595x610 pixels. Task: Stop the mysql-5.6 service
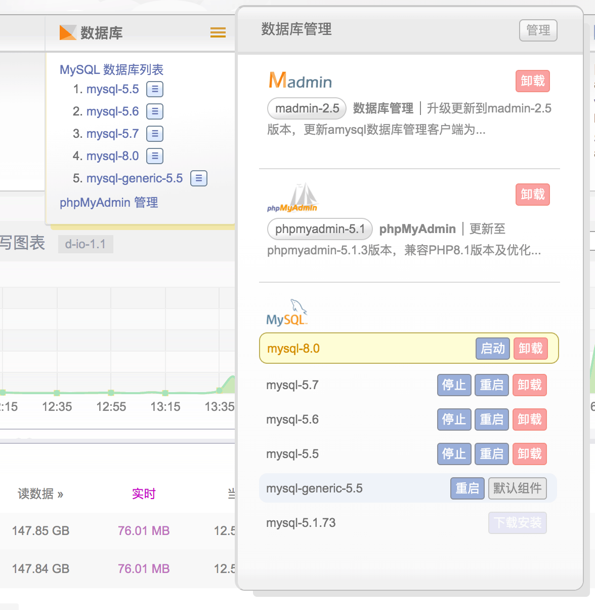[x=454, y=420]
